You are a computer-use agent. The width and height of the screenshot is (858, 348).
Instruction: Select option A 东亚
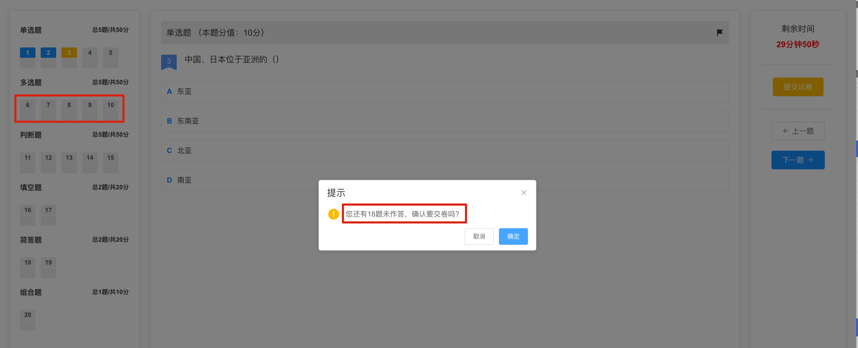(445, 91)
